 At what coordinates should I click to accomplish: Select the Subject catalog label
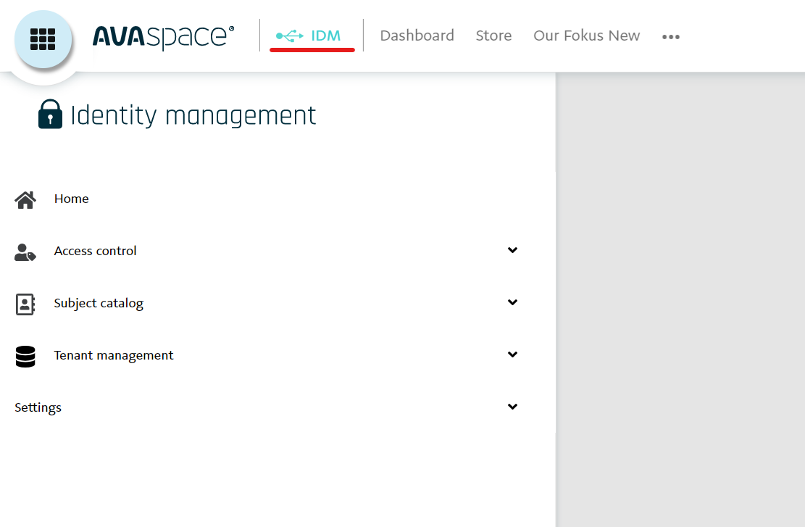tap(99, 304)
